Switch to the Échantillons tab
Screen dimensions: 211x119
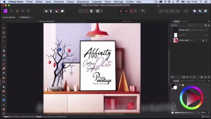pyautogui.click(x=191, y=81)
